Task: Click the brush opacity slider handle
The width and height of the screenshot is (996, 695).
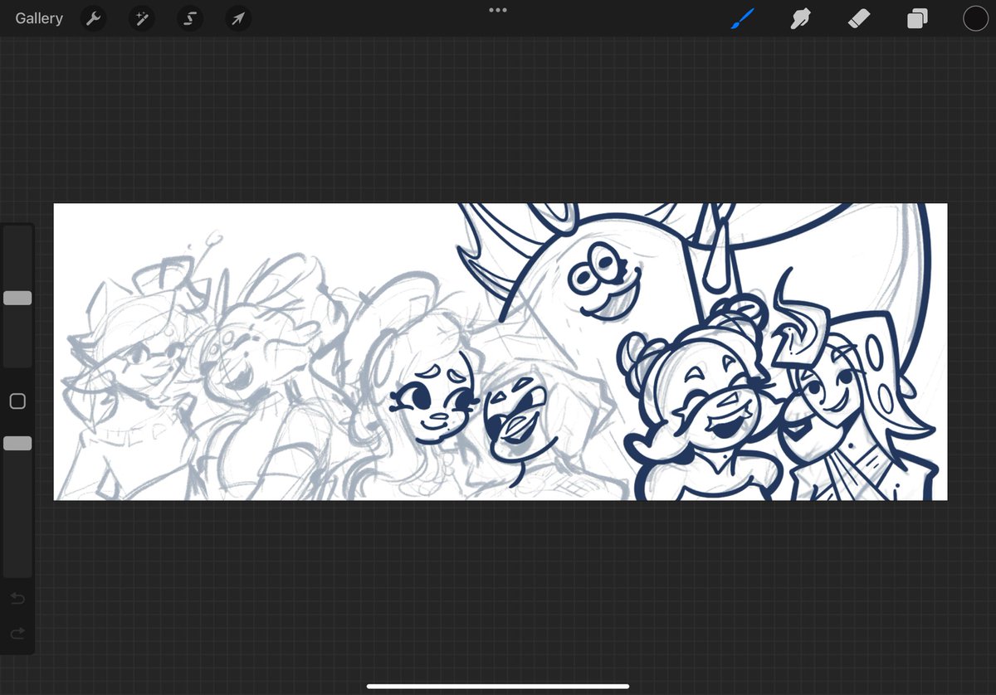Action: (17, 444)
